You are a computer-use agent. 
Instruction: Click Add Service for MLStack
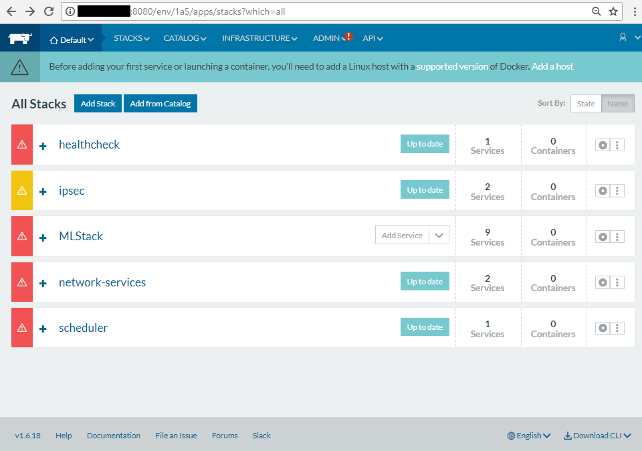pyautogui.click(x=402, y=235)
